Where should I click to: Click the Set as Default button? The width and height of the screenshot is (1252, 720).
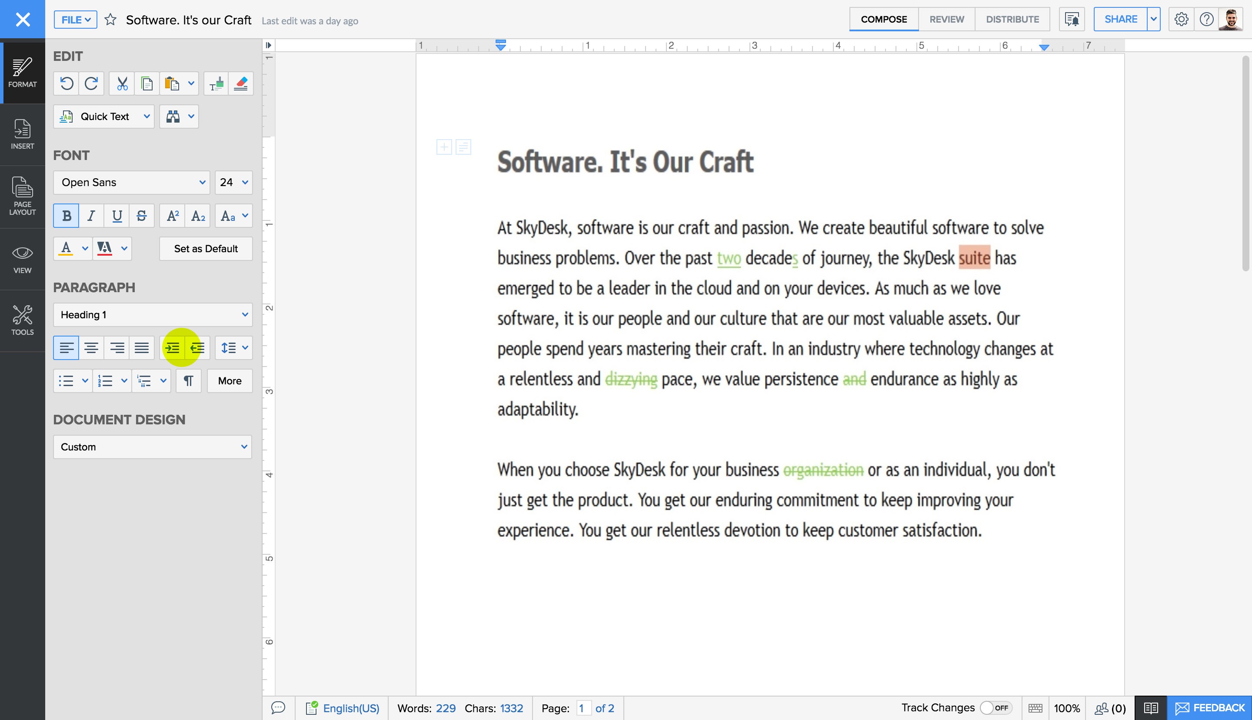pyautogui.click(x=206, y=248)
